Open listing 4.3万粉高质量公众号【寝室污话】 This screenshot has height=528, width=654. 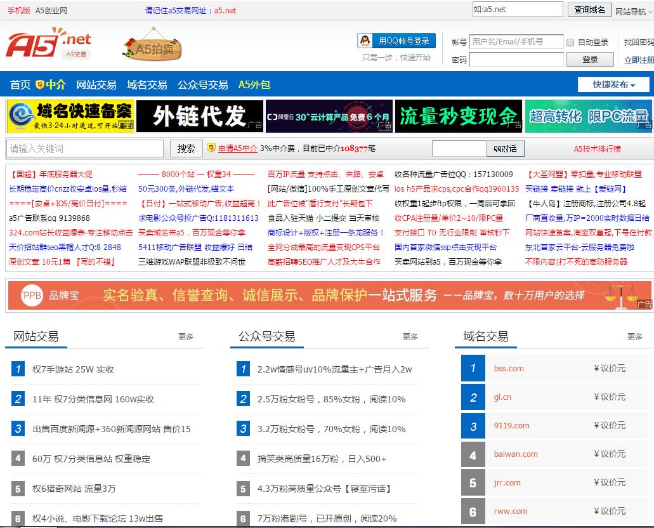tap(324, 489)
